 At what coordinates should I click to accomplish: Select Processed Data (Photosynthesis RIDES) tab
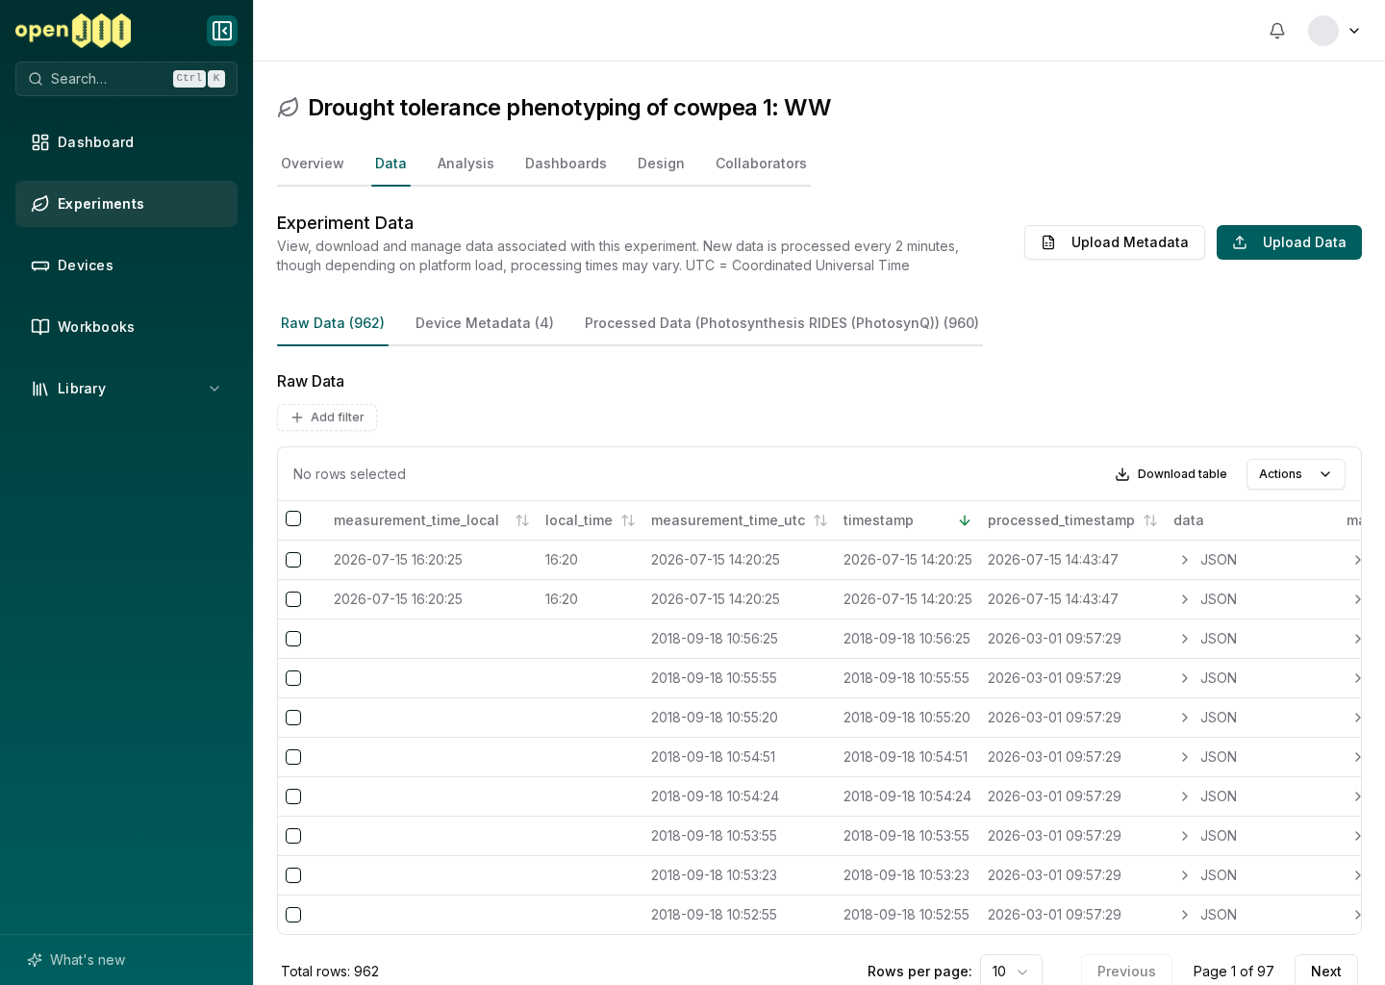click(x=782, y=323)
